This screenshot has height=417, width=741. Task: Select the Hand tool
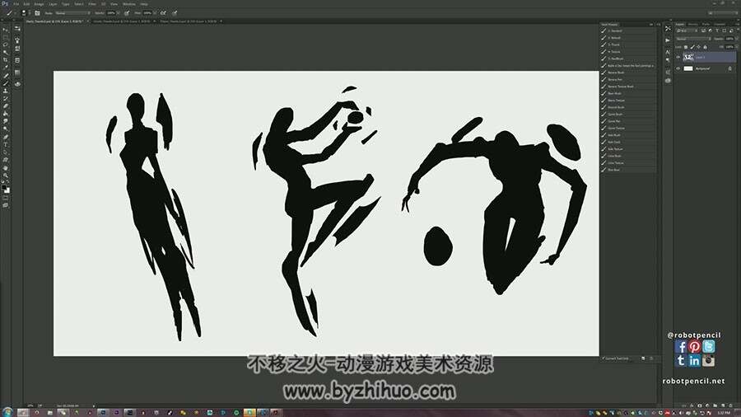(6, 168)
